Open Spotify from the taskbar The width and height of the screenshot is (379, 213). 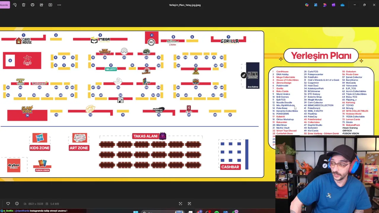pos(216,212)
